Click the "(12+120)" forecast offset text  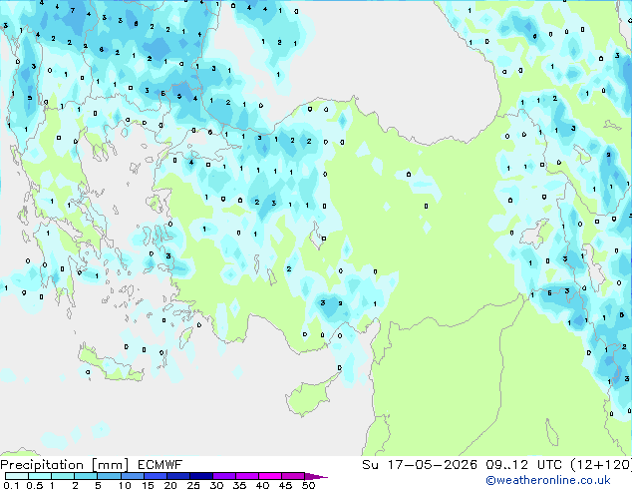601,465
